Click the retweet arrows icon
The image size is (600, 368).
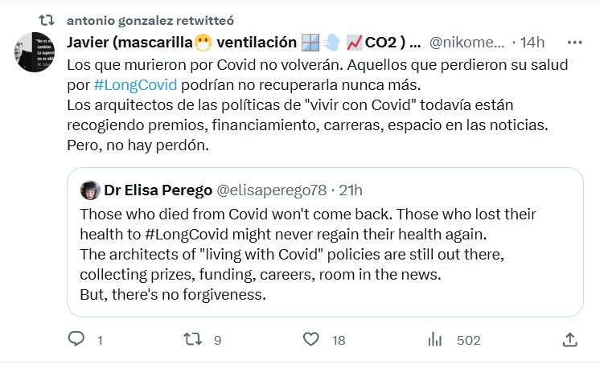[193, 340]
